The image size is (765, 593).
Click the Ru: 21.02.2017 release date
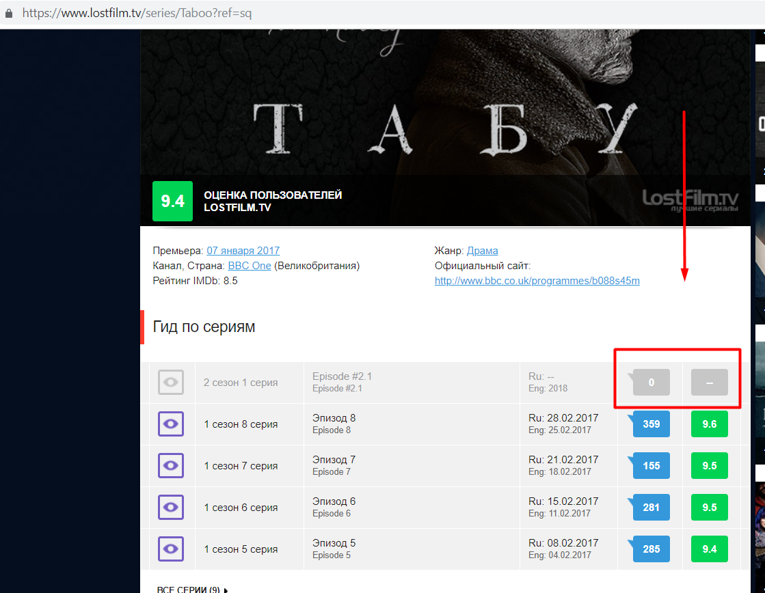click(x=563, y=460)
